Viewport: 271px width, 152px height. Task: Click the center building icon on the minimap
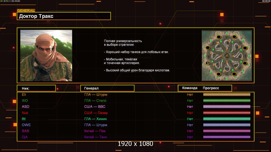(x=227, y=55)
